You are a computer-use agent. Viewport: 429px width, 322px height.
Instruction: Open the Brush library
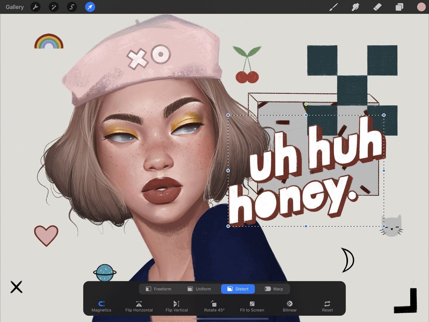click(x=333, y=7)
